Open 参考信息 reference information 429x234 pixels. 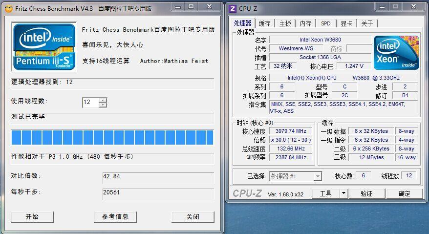click(x=115, y=217)
